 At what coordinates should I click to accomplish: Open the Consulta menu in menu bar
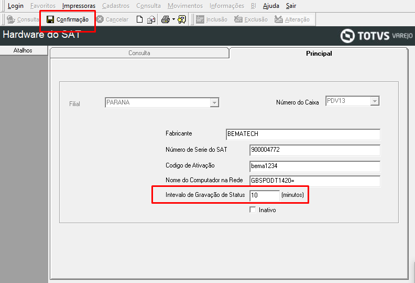[x=148, y=6]
